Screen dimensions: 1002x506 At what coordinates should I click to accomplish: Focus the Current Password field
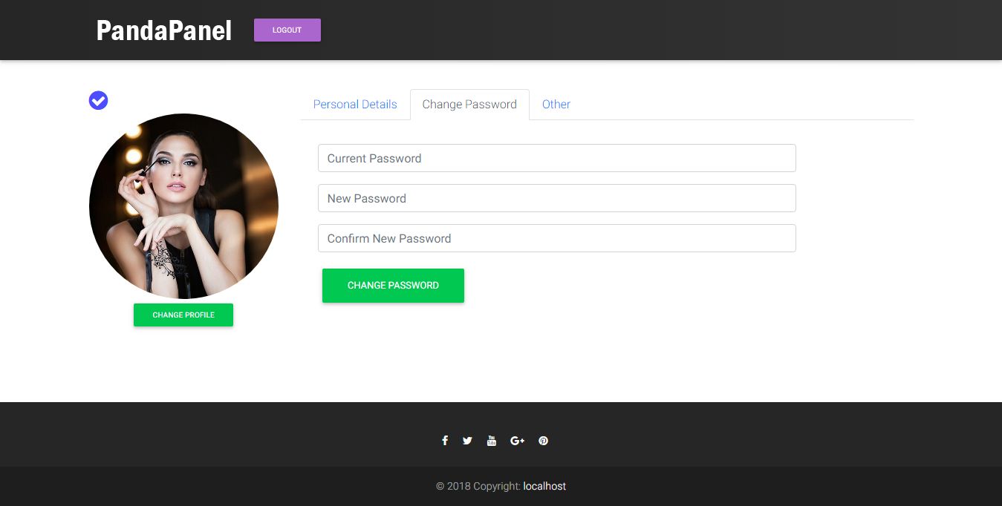point(557,158)
